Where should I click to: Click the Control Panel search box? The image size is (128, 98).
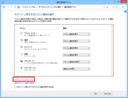pos(118,7)
